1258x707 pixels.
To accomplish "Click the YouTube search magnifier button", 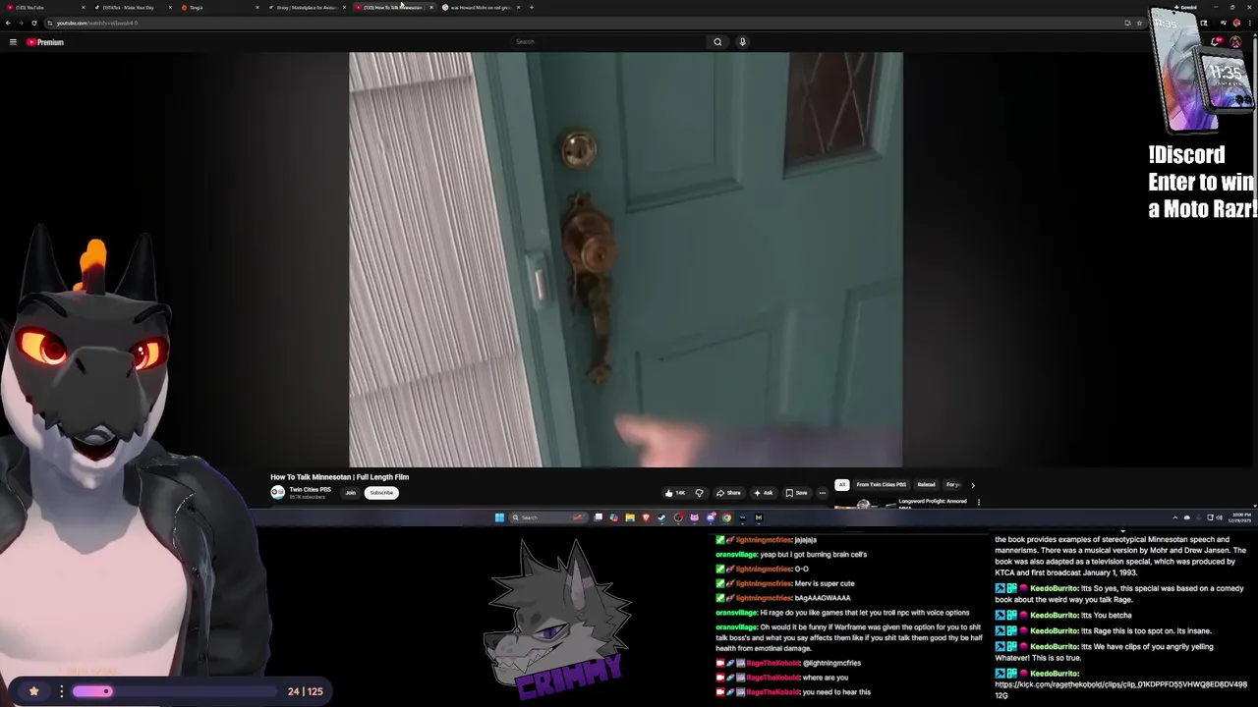I will coord(717,42).
